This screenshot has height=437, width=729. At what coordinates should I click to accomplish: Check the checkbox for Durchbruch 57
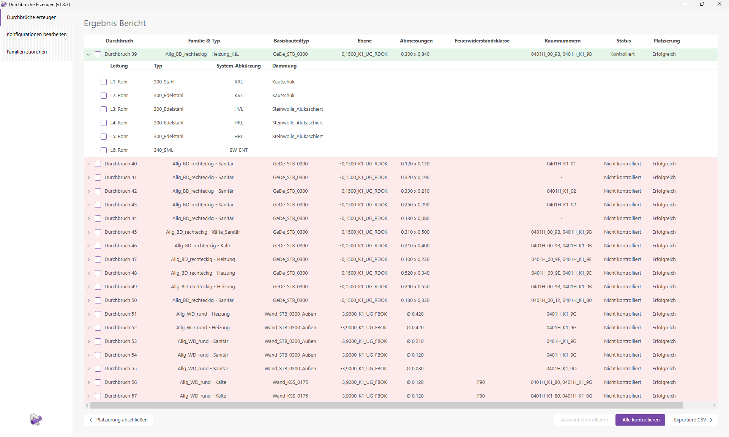pos(98,396)
